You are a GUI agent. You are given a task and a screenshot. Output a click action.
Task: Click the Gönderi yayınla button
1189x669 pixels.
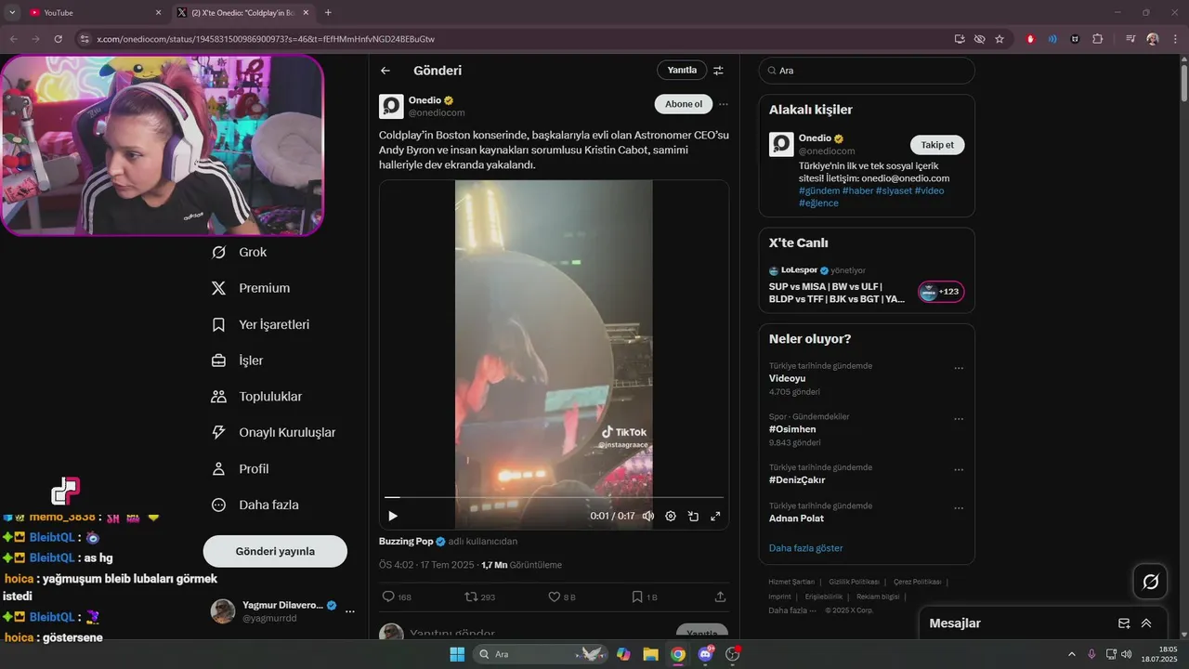[x=275, y=551]
